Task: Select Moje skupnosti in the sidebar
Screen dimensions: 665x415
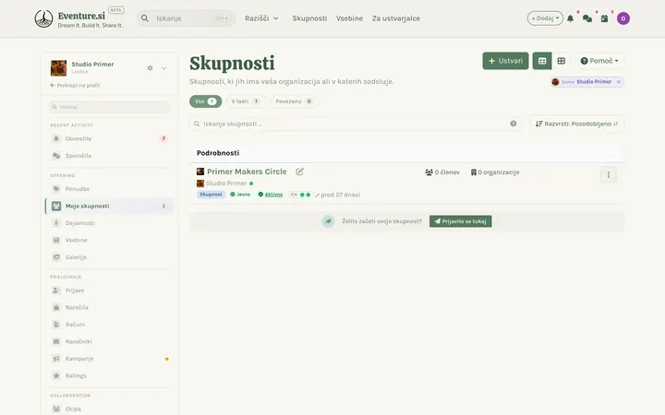Action: [109, 207]
